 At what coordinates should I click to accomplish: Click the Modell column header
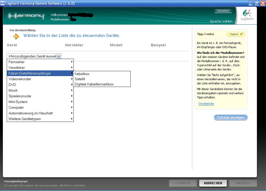116,45
